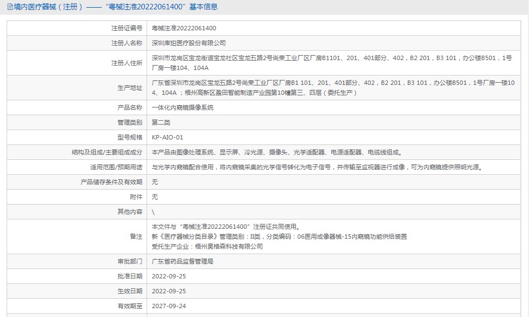The image size is (529, 317).
Task: Click the company name 深圳库珀医疗股份有限公司
Action: point(188,43)
